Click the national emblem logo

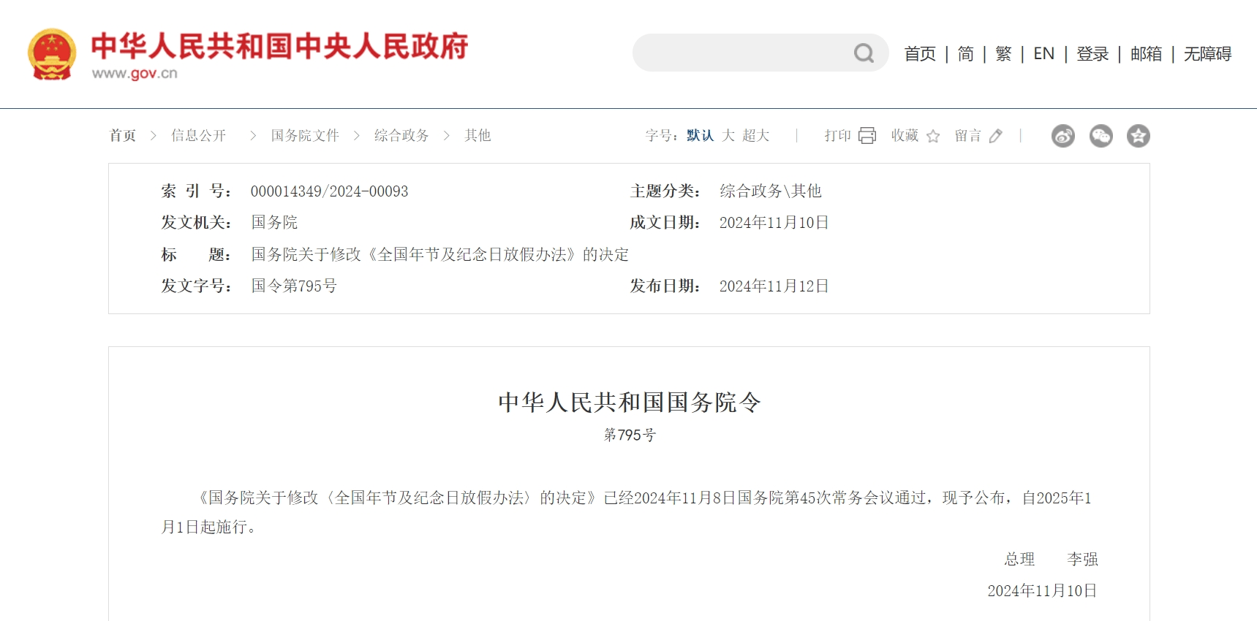(52, 54)
